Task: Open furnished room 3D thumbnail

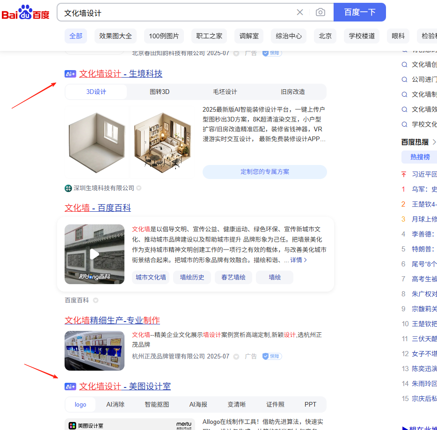Action: [x=162, y=142]
